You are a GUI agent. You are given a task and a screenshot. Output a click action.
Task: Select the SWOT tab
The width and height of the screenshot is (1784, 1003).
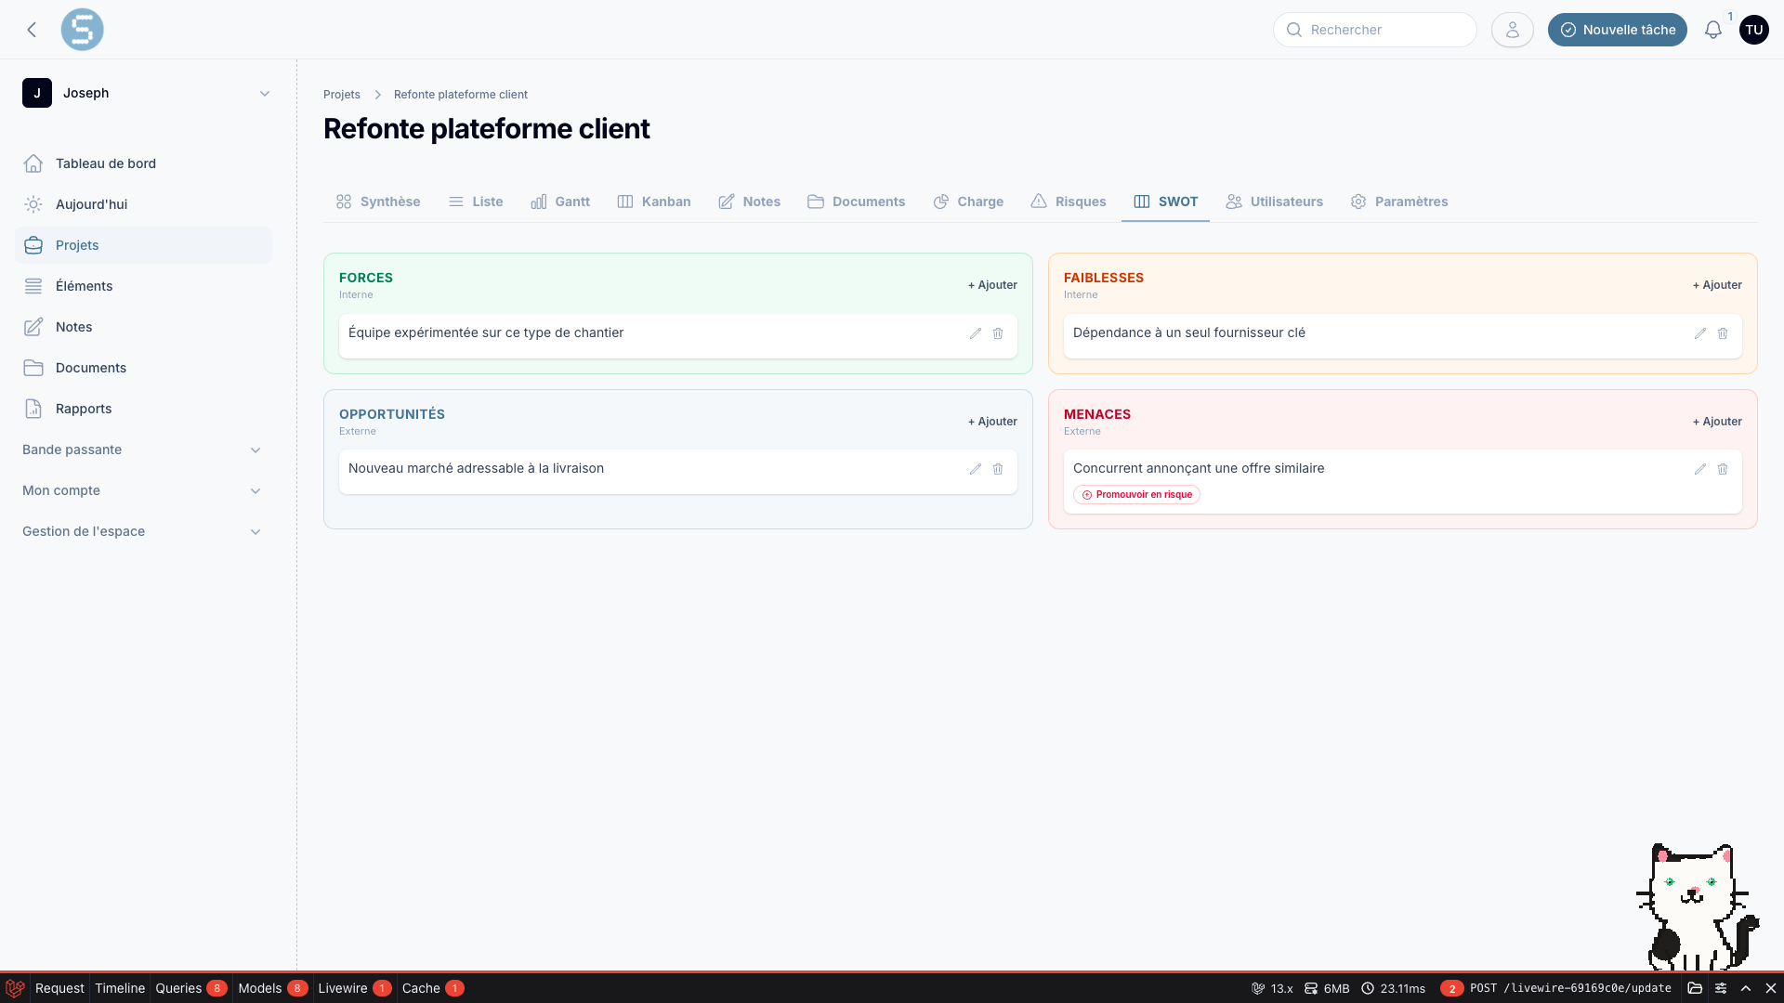(x=1166, y=202)
